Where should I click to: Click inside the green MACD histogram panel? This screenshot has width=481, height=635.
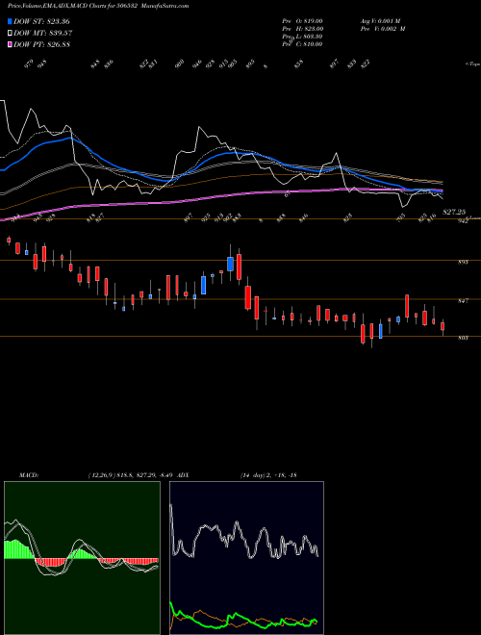(x=82, y=558)
